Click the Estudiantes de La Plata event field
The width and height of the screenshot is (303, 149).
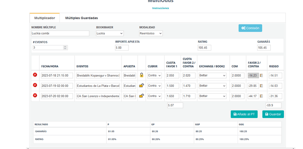coord(98,86)
